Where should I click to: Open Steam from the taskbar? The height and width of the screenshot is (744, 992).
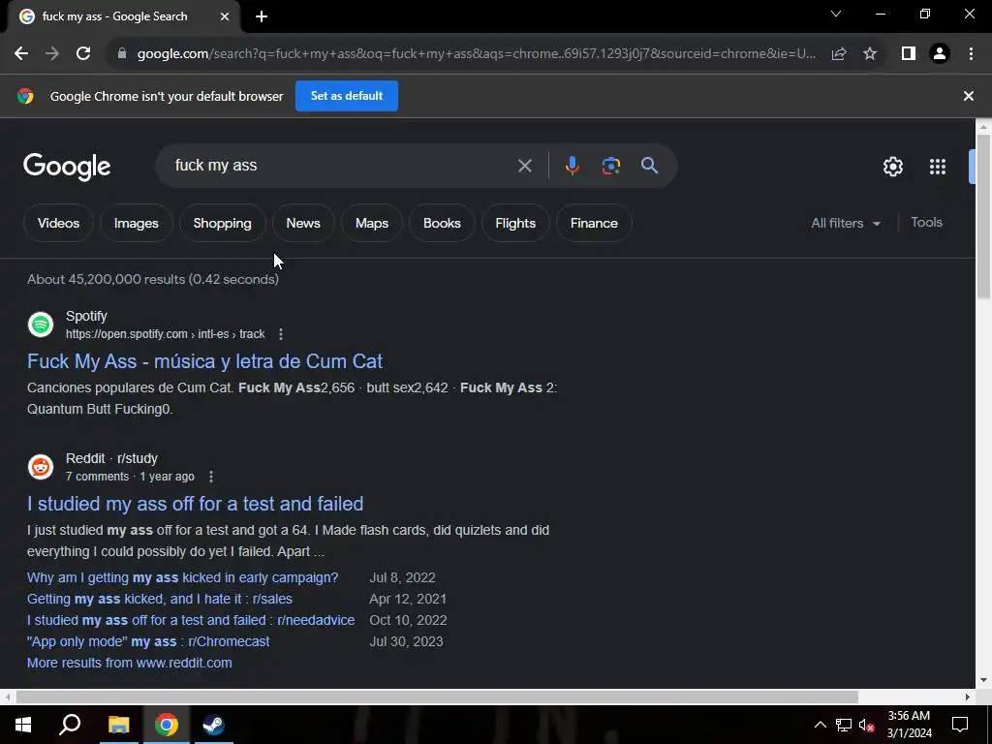213,725
